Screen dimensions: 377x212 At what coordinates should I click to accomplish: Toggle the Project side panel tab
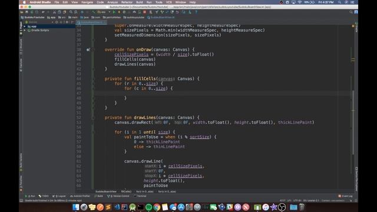pos(21,28)
